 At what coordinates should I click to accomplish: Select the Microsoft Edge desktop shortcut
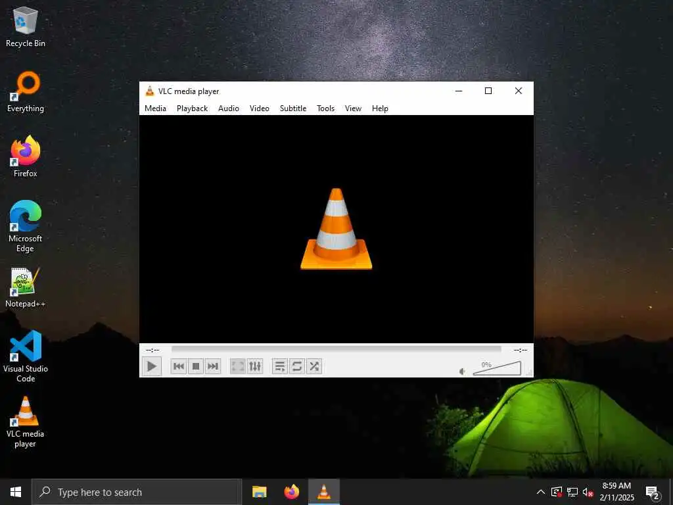tap(26, 226)
